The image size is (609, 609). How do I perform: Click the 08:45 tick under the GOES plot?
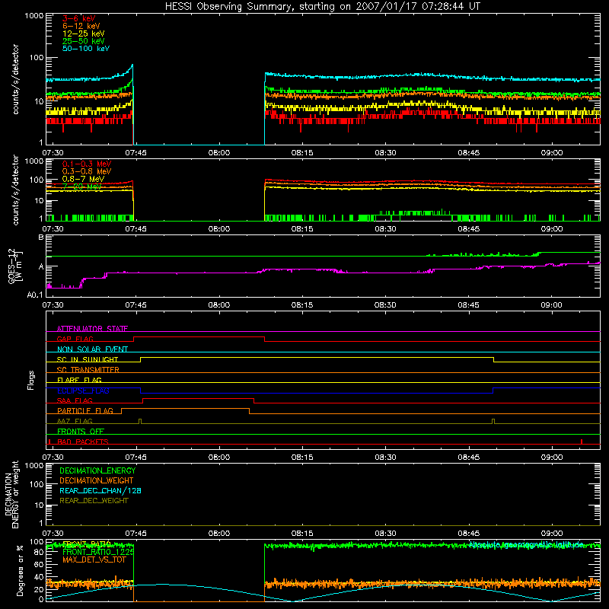pos(468,305)
